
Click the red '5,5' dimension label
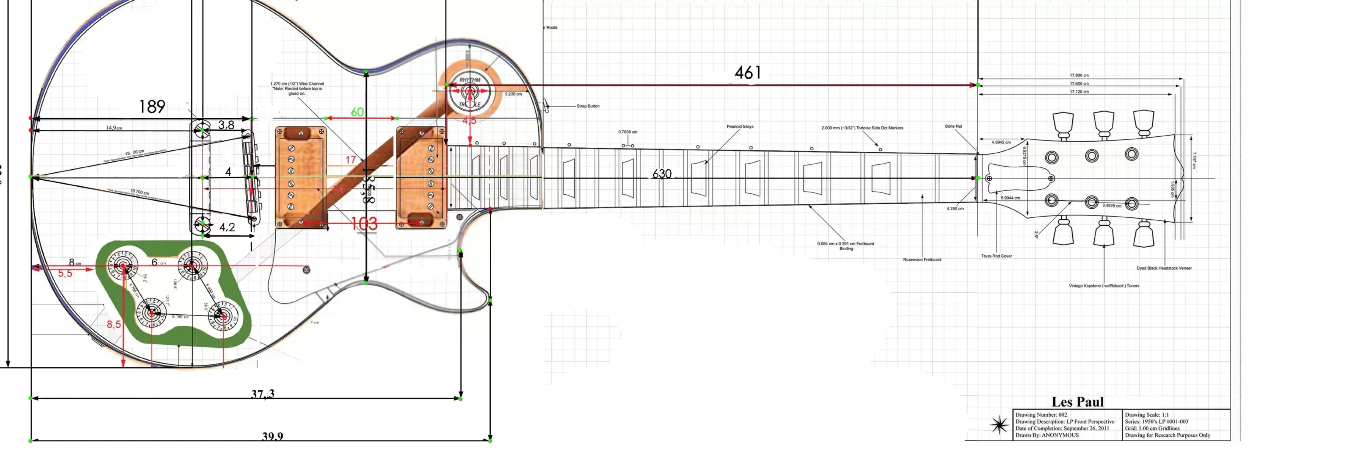coord(65,274)
